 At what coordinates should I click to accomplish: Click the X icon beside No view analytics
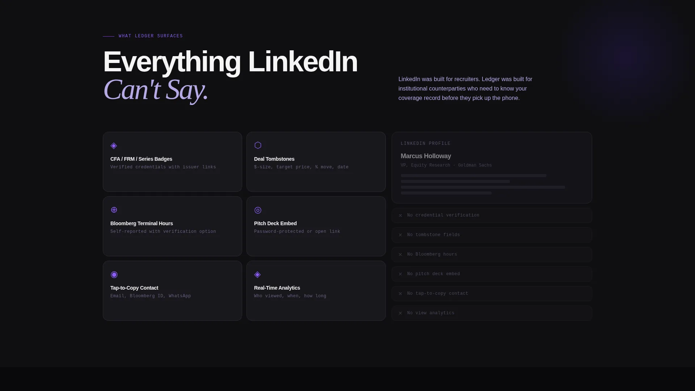click(400, 313)
